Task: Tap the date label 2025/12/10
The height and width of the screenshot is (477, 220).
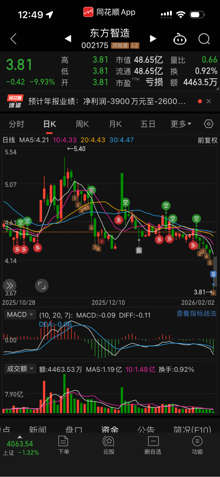Action: tap(108, 303)
